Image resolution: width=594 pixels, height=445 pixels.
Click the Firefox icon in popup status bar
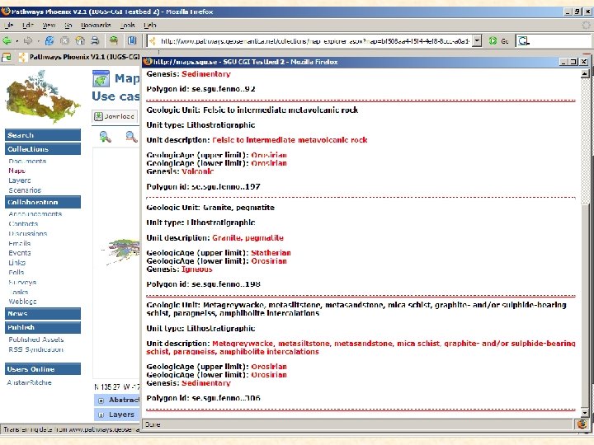click(582, 424)
